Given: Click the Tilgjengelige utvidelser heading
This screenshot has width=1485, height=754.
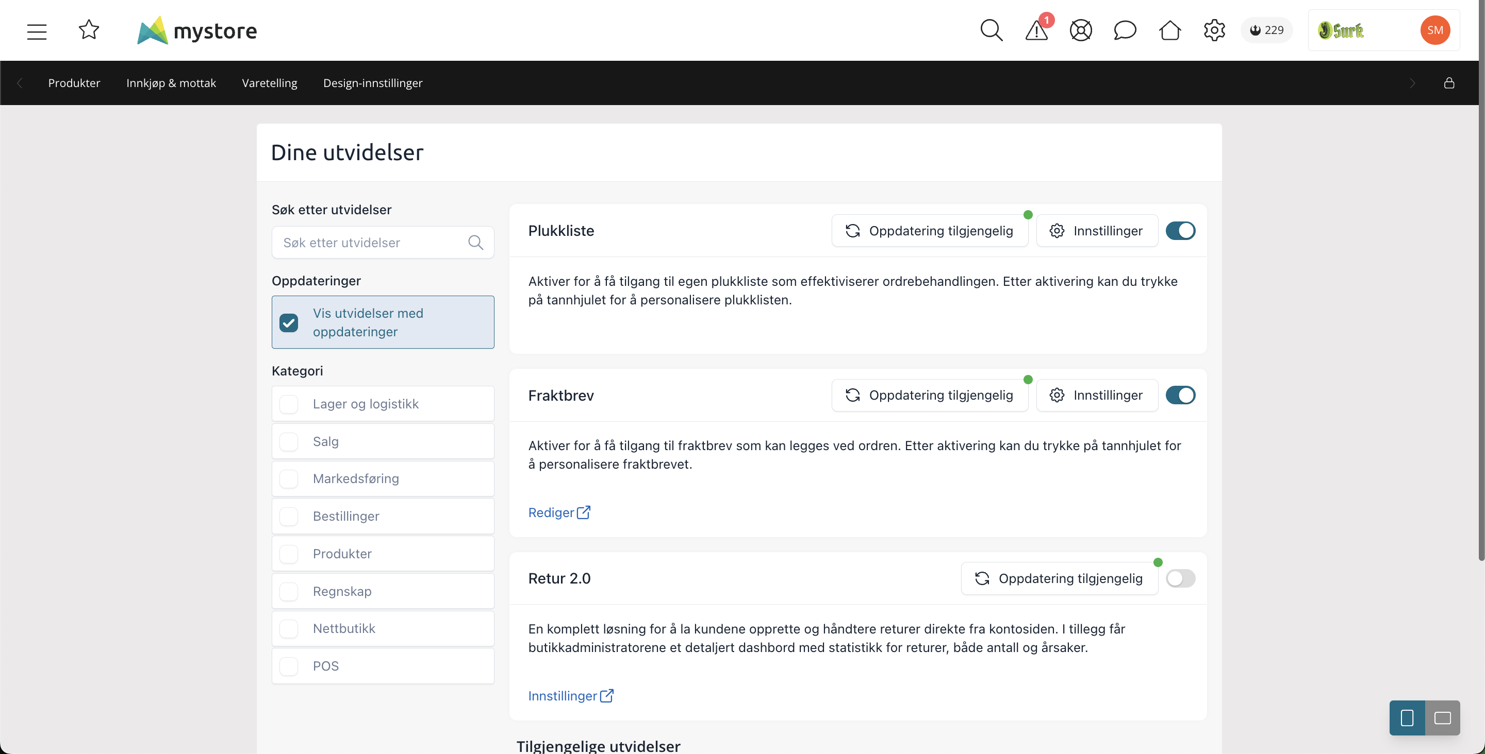Looking at the screenshot, I should pyautogui.click(x=598, y=746).
